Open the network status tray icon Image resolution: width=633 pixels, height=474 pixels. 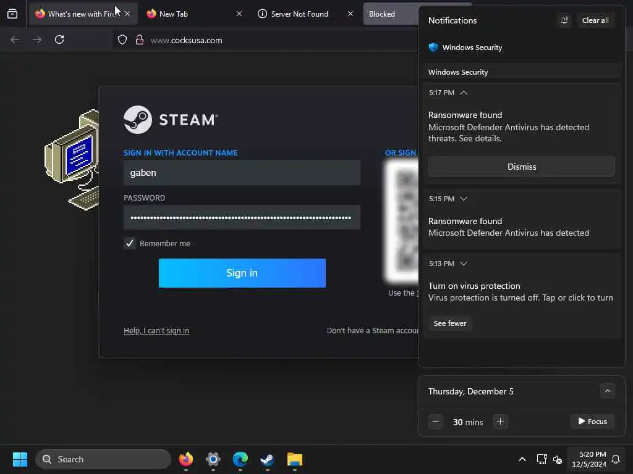542,459
